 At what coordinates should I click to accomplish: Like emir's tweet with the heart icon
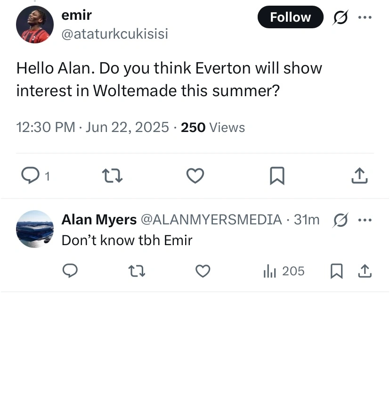(195, 176)
